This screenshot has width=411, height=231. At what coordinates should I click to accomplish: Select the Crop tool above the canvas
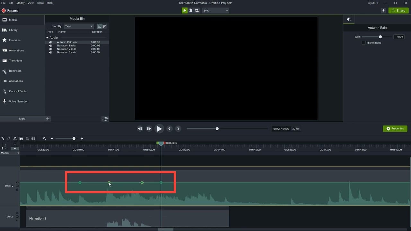click(x=197, y=10)
